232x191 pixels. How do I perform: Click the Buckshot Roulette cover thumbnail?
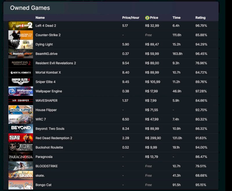pyautogui.click(x=21, y=148)
